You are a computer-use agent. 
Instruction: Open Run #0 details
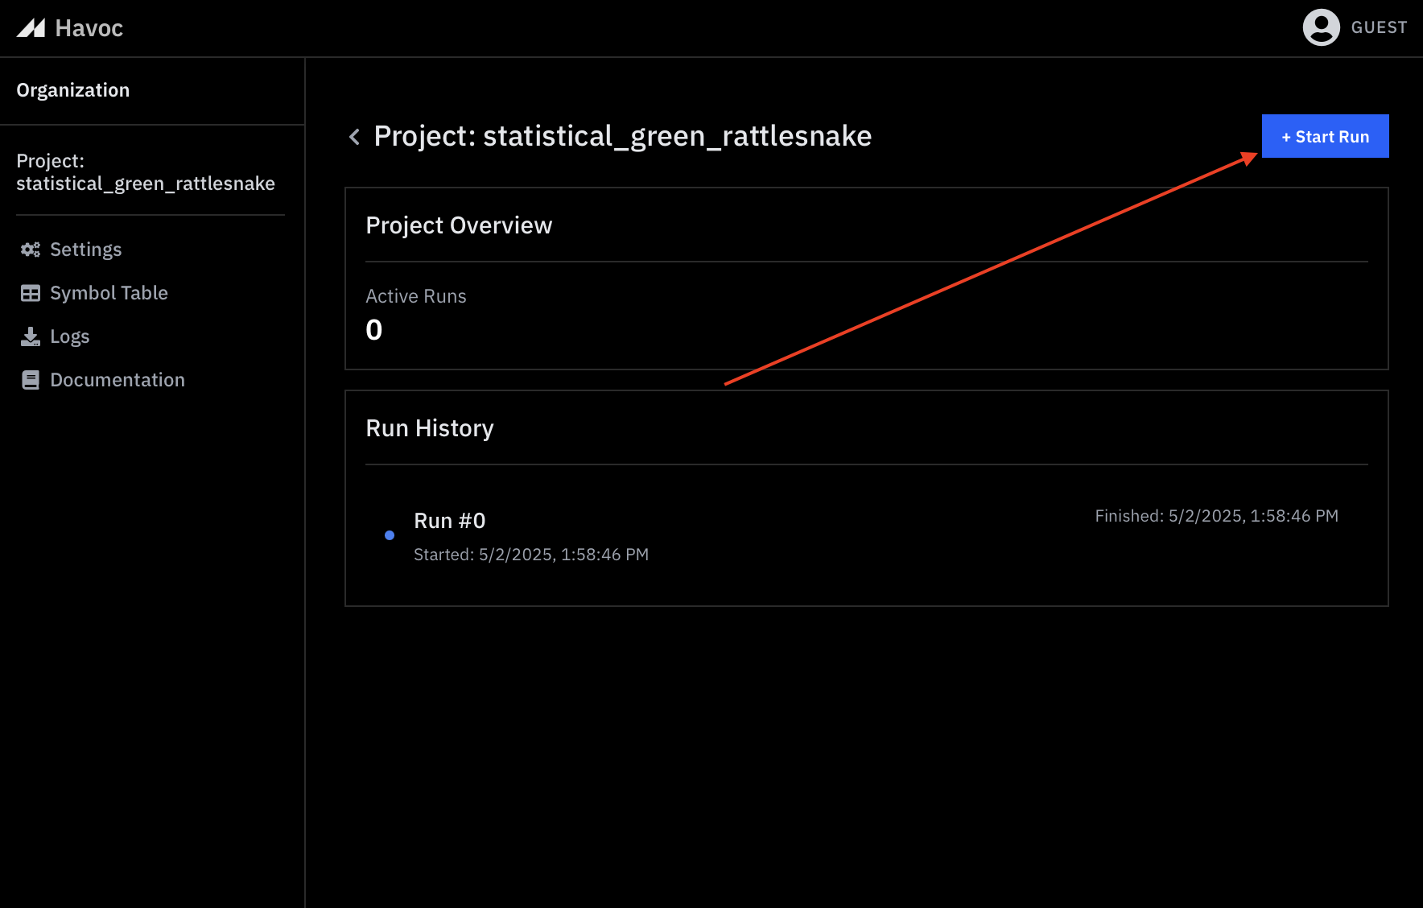pos(449,520)
